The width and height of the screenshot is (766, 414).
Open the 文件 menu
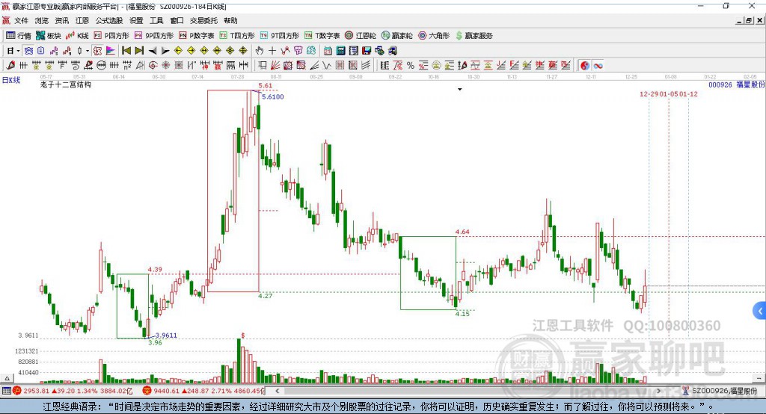(21, 20)
